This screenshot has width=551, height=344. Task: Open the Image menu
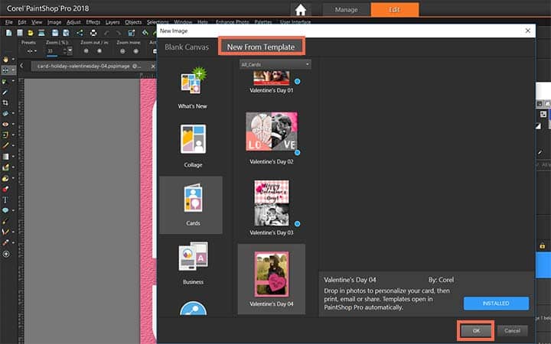tap(54, 22)
